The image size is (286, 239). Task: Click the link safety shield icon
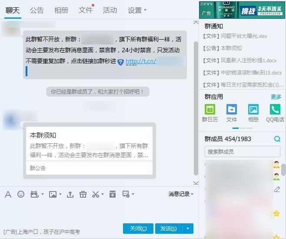coord(120,62)
